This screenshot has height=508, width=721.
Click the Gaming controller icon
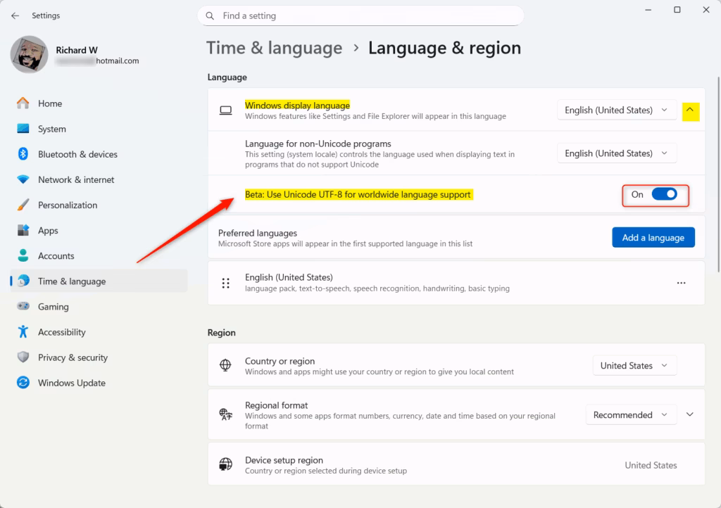coord(23,306)
